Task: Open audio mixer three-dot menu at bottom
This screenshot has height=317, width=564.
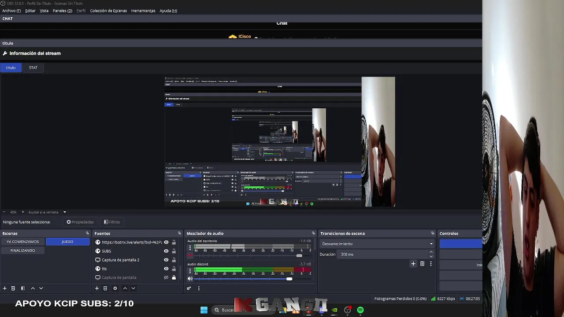Action: pyautogui.click(x=199, y=288)
